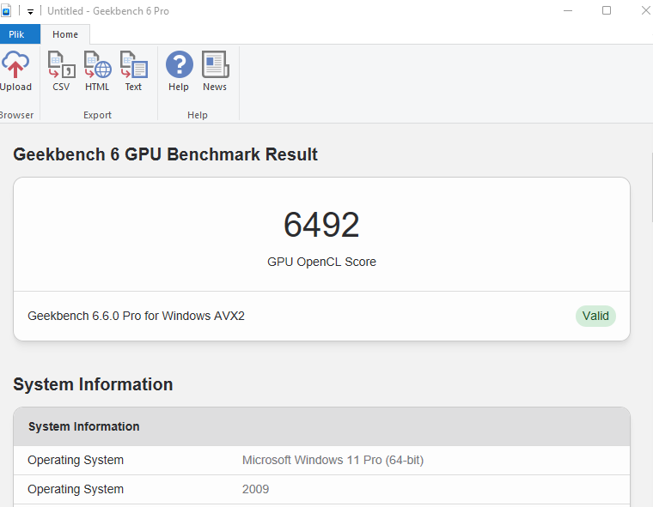Viewport: 653px width, 507px height.
Task: Click the Upload result icon
Action: tap(15, 71)
